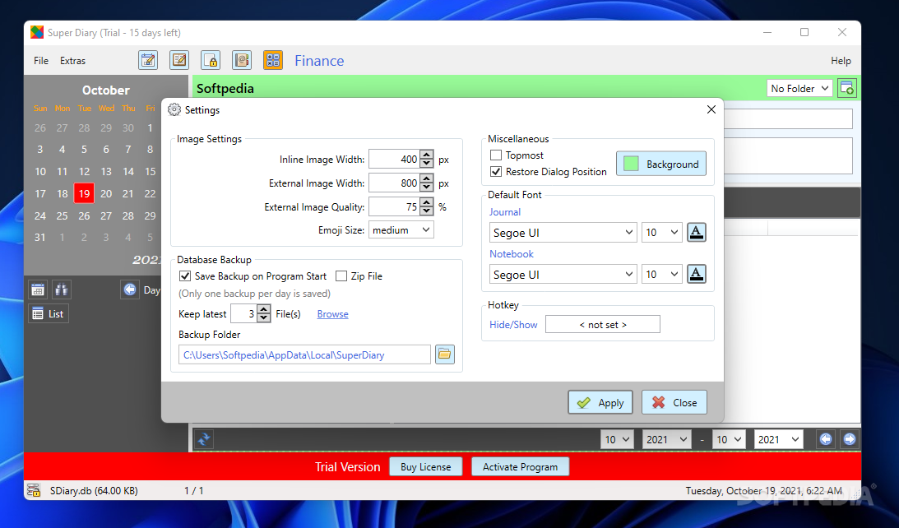Viewport: 899px width, 528px height.
Task: Select October 20 in the calendar
Action: 106,193
